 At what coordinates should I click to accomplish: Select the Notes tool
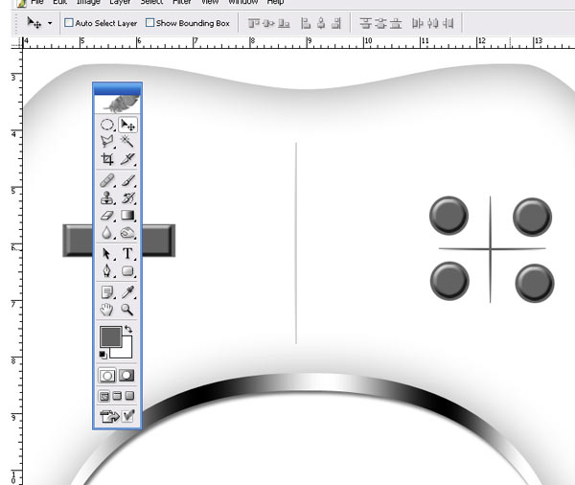point(107,292)
